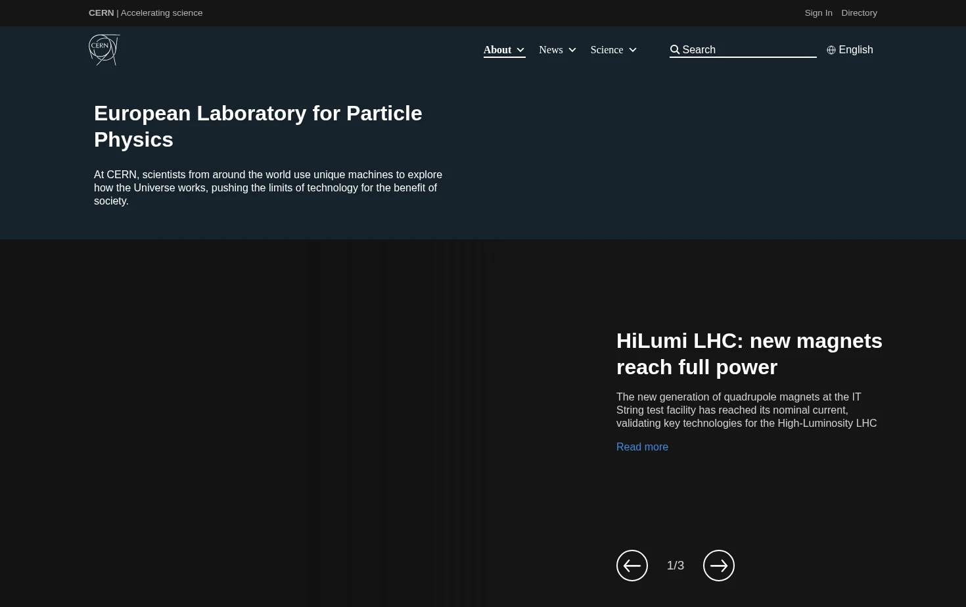Click the European Laboratory for Particle Physics heading
Viewport: 966px width, 607px height.
pos(258,126)
